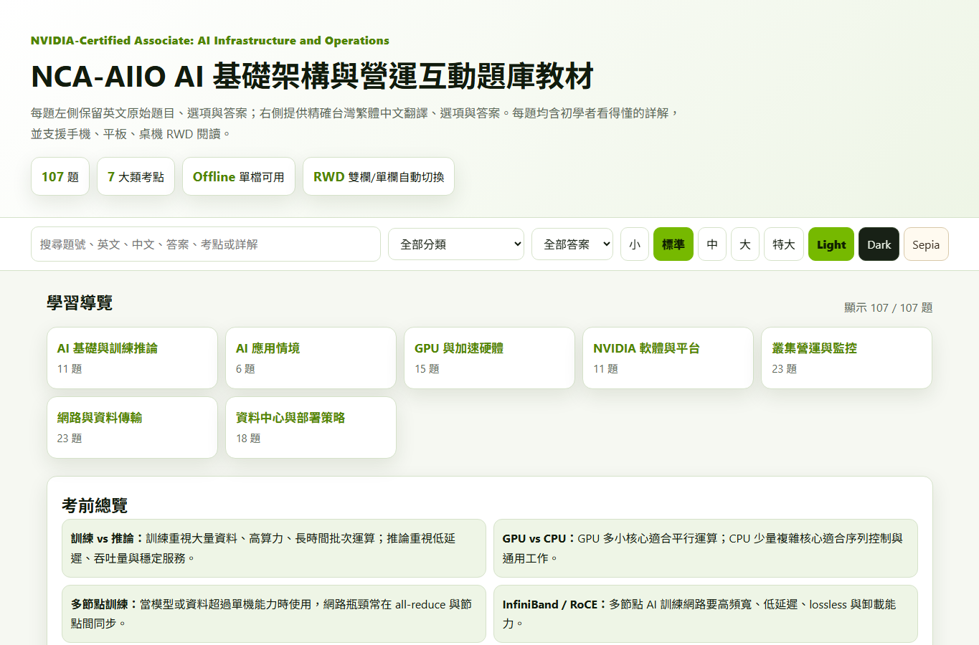Click the NVIDIA-Certified Associate subtitle text
Screen dimensions: 979x645
coord(210,41)
